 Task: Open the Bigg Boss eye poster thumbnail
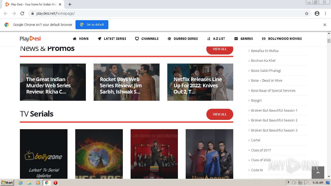(x=99, y=154)
